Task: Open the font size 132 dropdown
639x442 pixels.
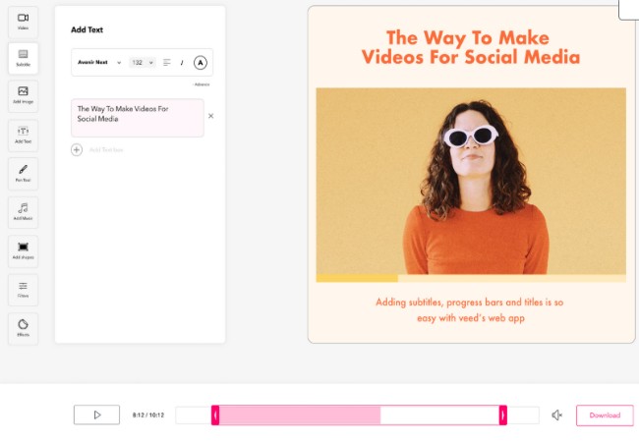Action: coord(143,63)
